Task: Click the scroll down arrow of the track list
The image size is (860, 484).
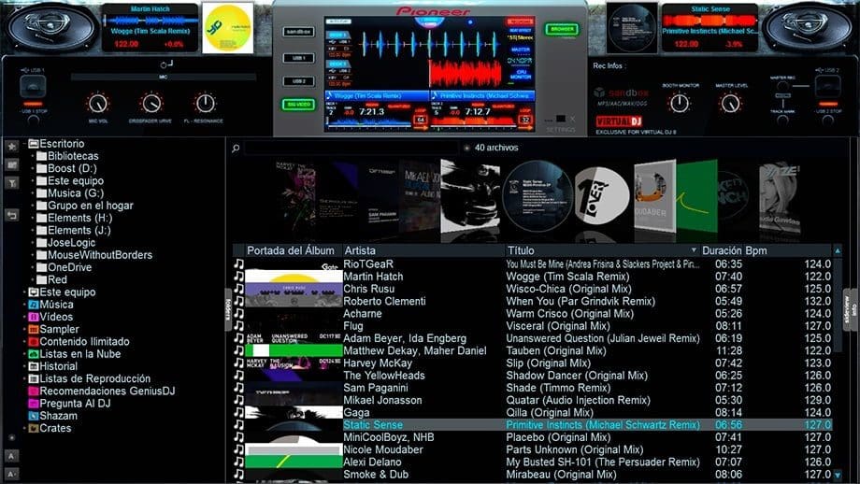Action: tap(838, 475)
